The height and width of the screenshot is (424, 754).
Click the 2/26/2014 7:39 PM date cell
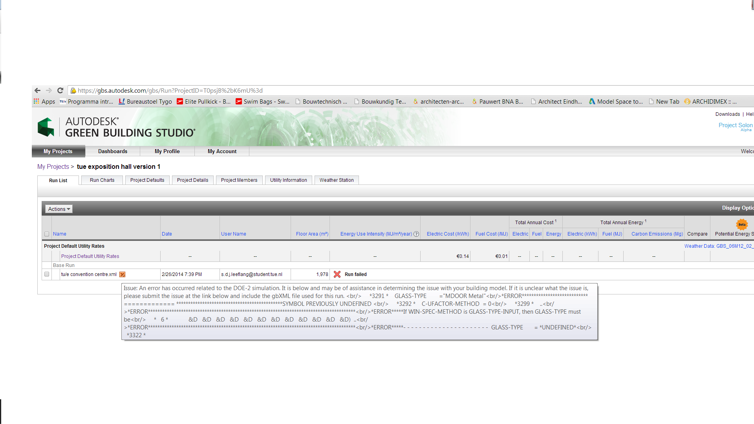click(x=182, y=274)
